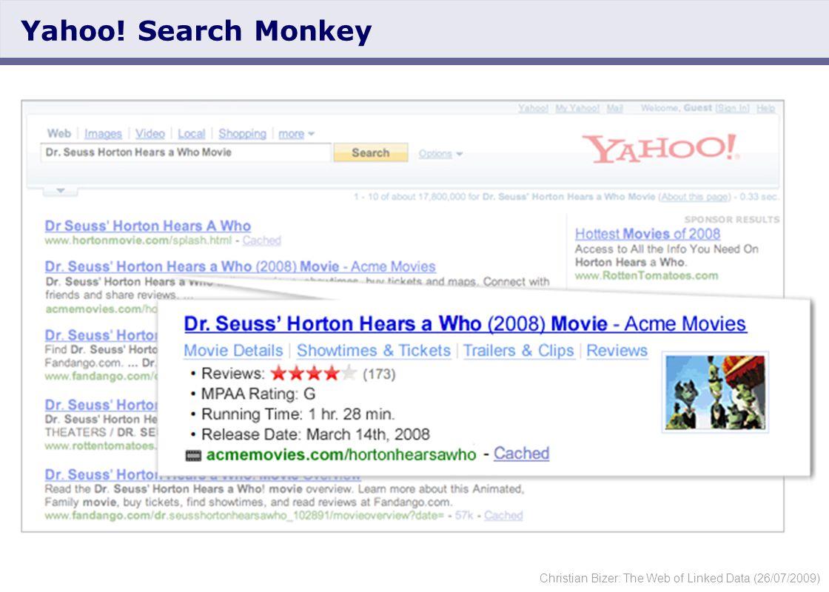Open the 'My Yahoo!' top link
The image size is (829, 592).
(577, 108)
